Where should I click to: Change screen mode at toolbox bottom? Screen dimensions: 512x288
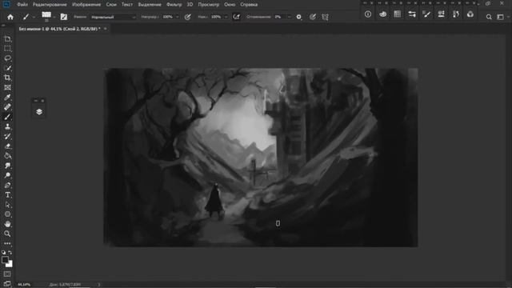click(x=7, y=283)
